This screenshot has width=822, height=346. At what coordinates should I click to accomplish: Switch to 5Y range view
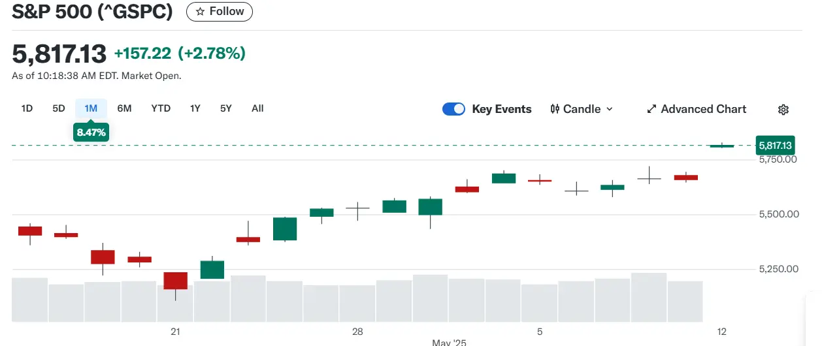[225, 108]
